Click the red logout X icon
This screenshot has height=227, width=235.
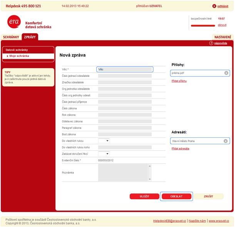pyautogui.click(x=214, y=6)
